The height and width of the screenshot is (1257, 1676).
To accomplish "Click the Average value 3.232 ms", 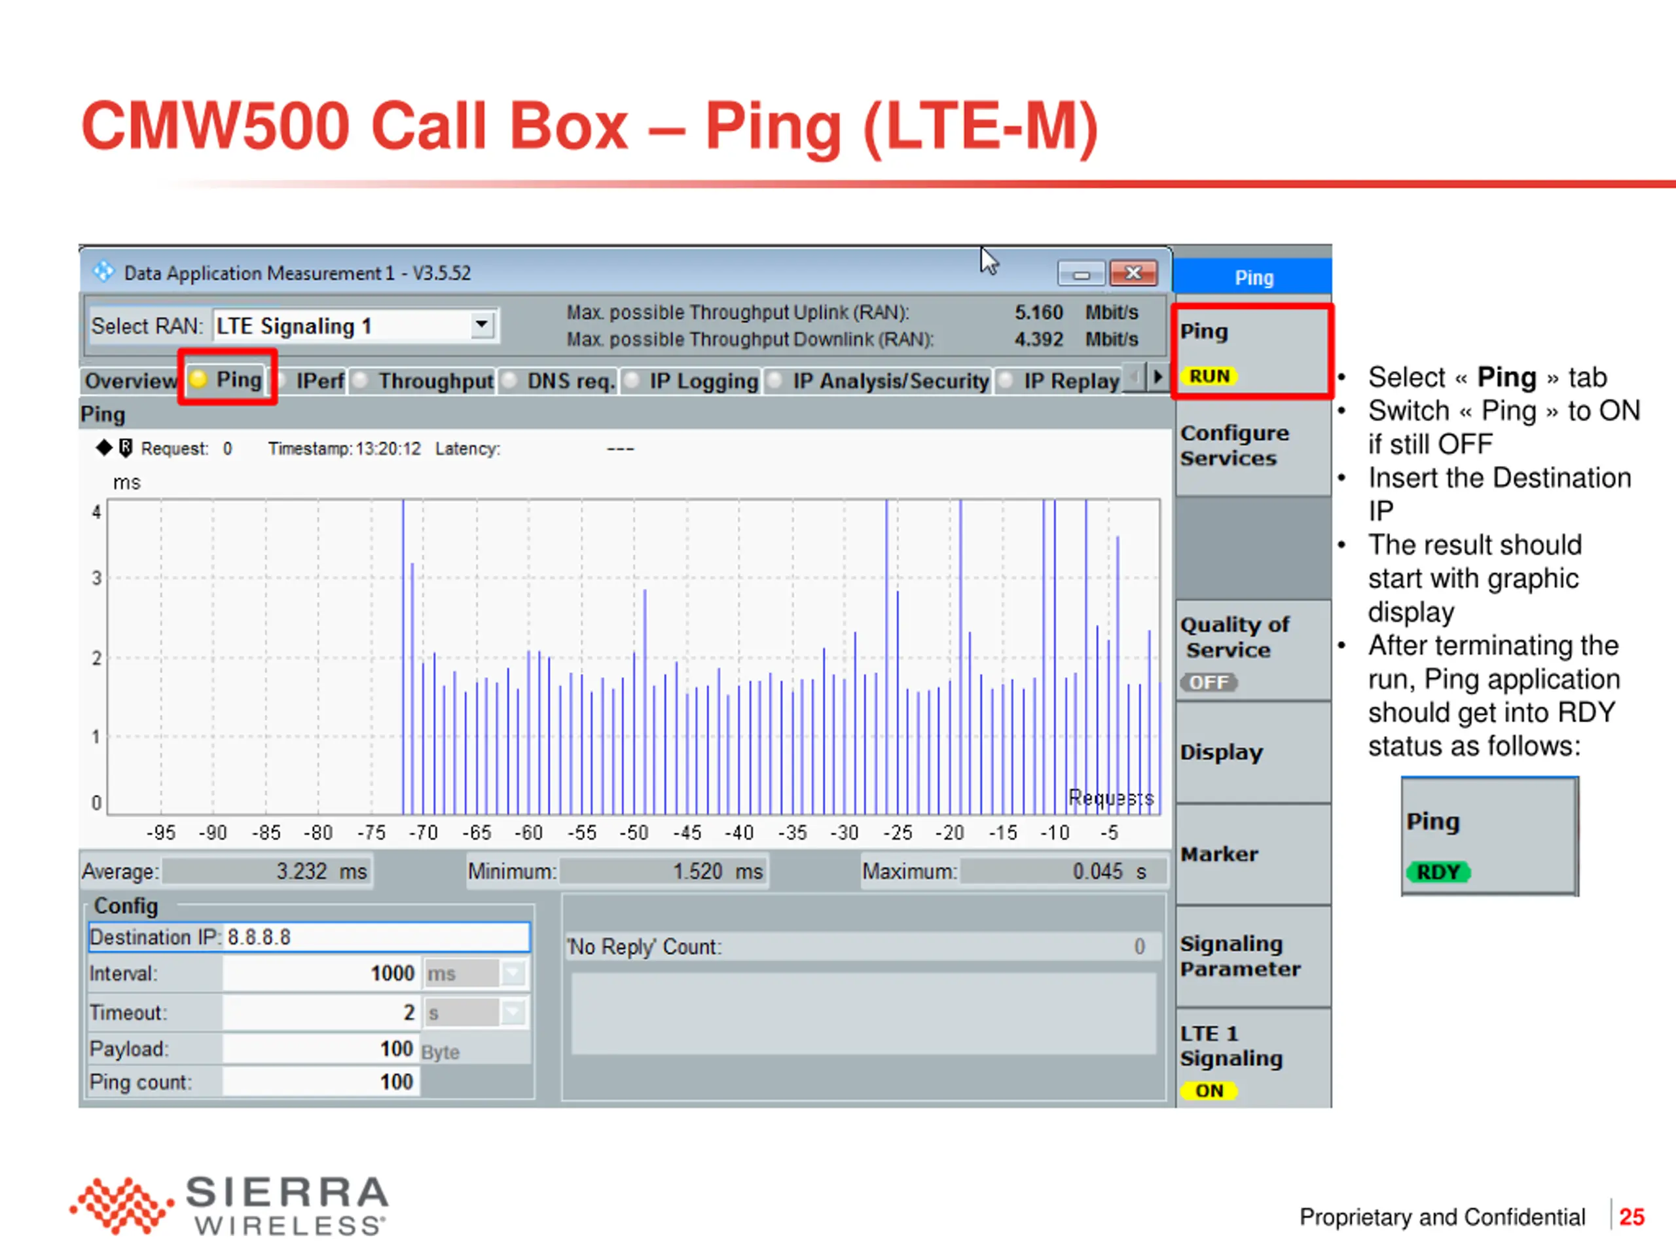I will click(266, 871).
